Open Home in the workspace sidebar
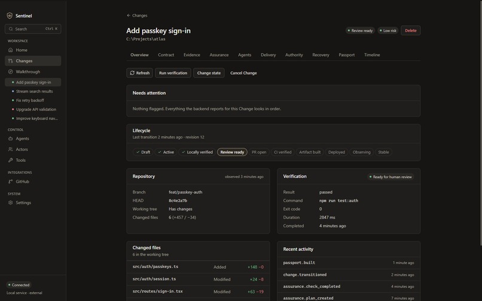 tap(33, 50)
